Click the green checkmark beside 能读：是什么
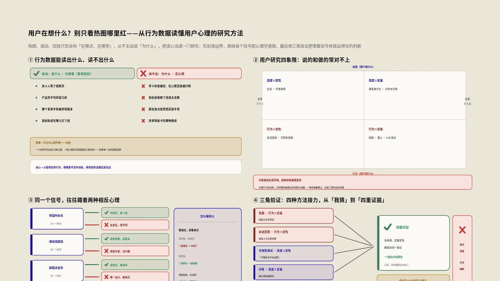The height and width of the screenshot is (281, 500). pos(37,74)
